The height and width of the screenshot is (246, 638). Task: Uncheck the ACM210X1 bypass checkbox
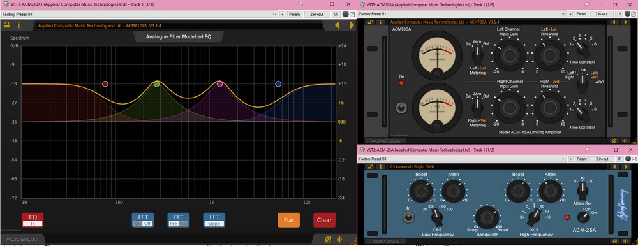352,14
